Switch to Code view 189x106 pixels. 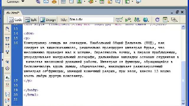tap(16, 20)
